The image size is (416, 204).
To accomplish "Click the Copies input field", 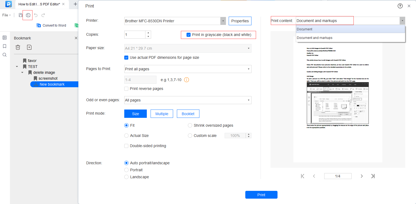I will [x=135, y=35].
